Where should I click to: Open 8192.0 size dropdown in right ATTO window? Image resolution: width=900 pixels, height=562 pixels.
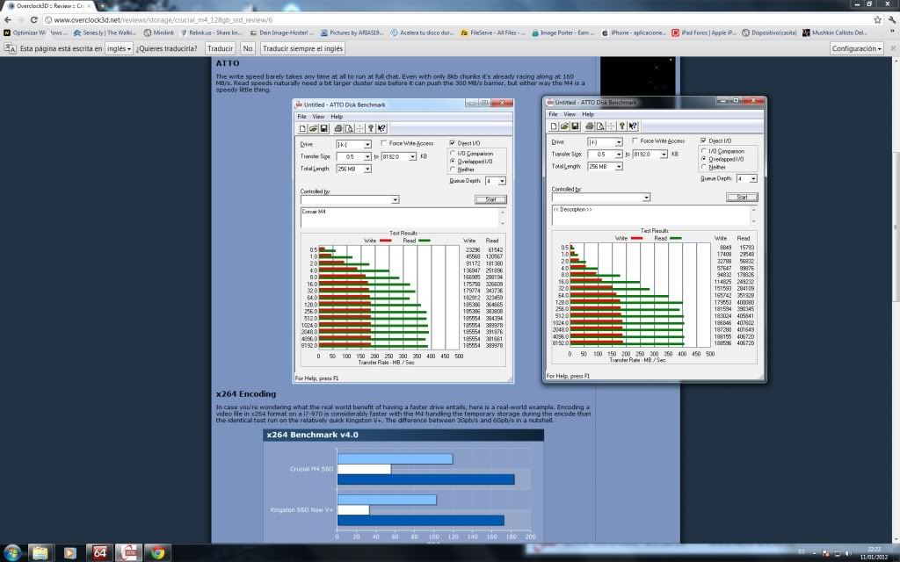[664, 155]
